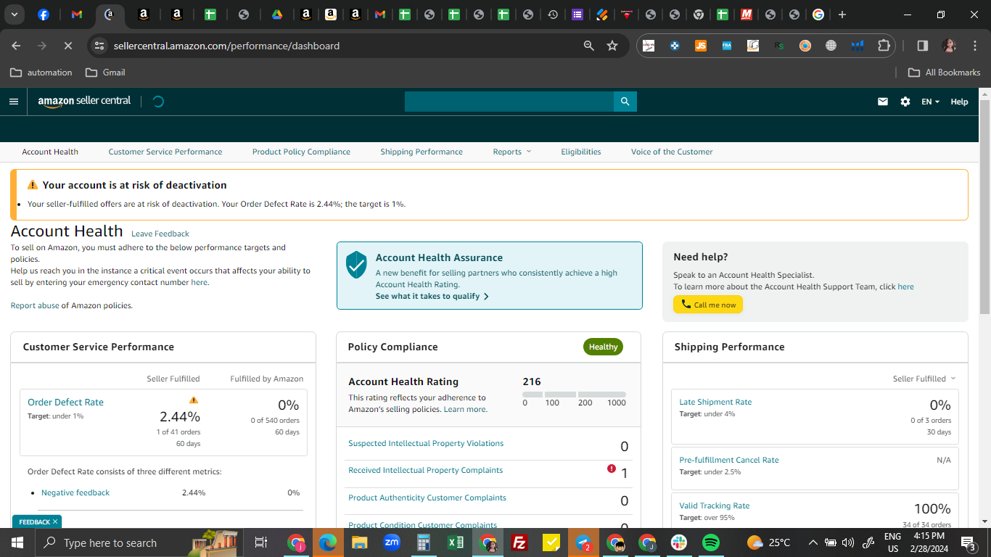991x557 pixels.
Task: Stop loading the page in Chrome
Action: (67, 46)
